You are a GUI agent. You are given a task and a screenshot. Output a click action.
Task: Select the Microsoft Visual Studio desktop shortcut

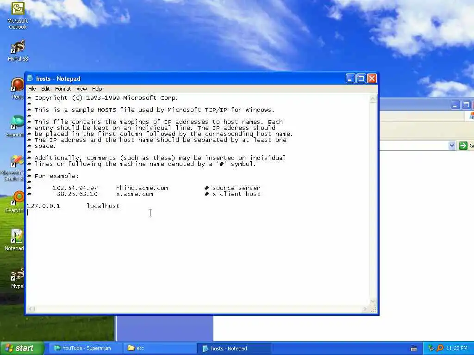[x=12, y=167]
